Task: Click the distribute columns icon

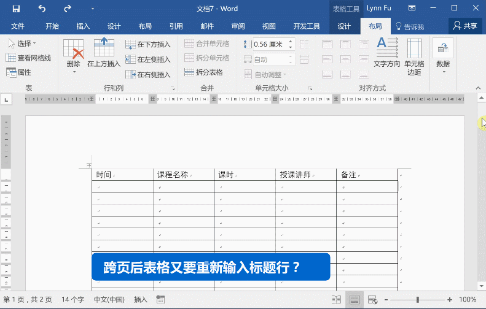Action: point(304,59)
